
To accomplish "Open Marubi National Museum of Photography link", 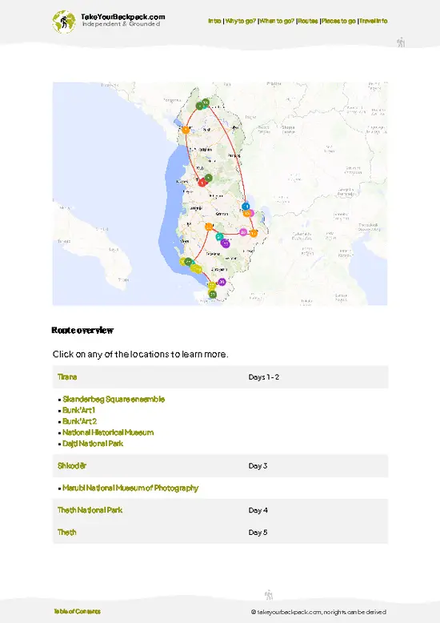I will coord(130,488).
